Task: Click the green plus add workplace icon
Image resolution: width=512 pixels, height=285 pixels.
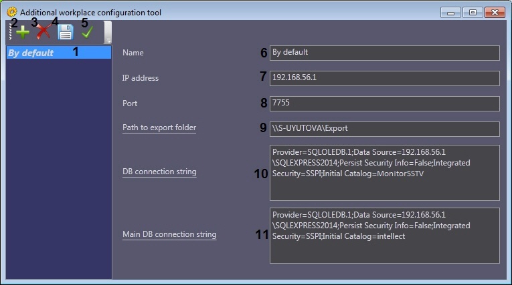Action: 23,33
